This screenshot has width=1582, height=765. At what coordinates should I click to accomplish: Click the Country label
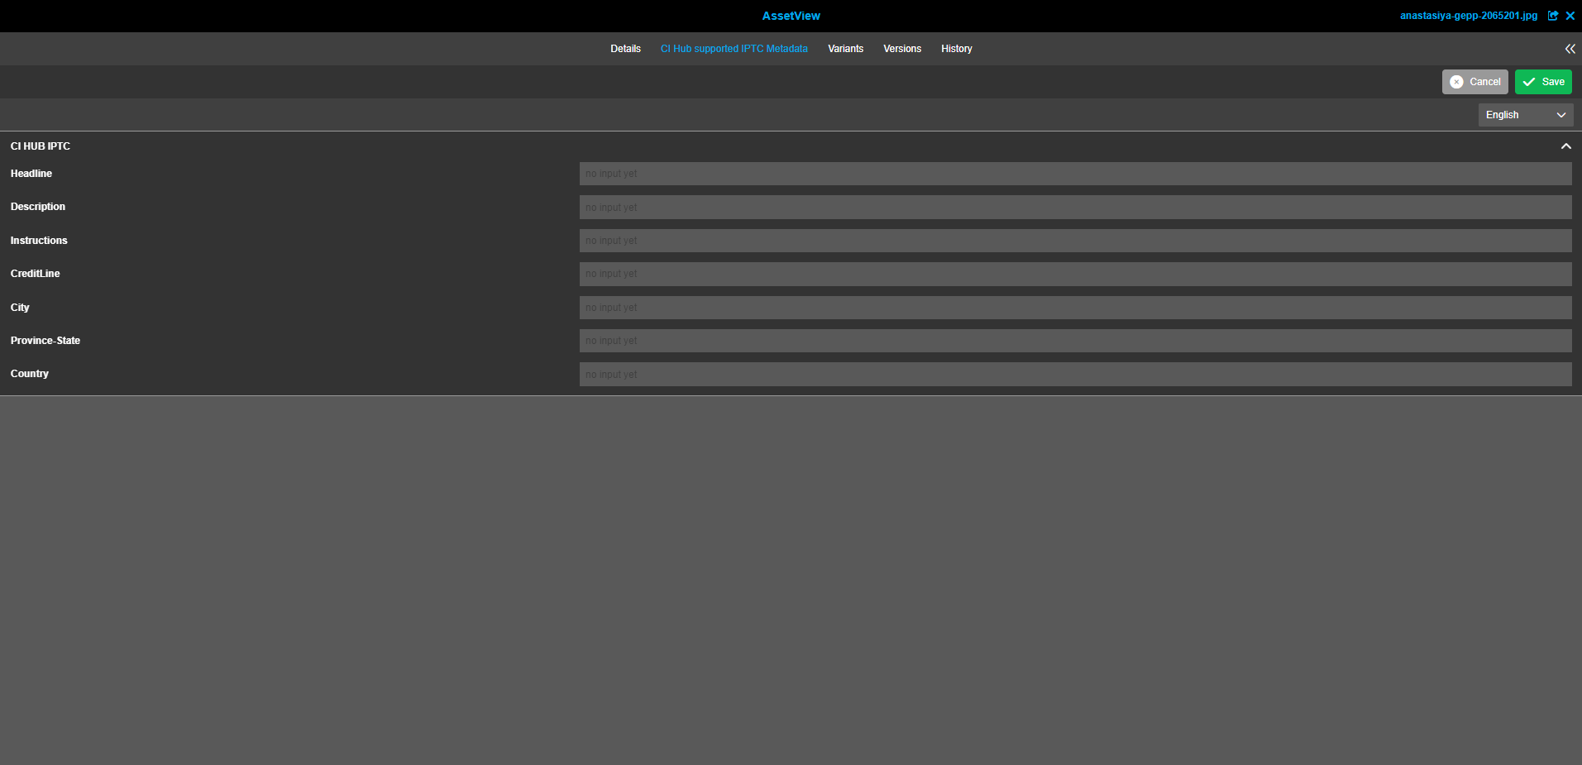click(29, 374)
